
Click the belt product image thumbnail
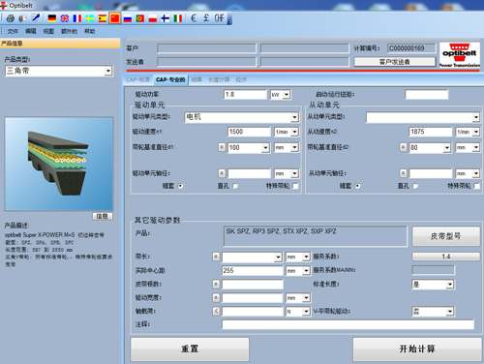coord(59,164)
